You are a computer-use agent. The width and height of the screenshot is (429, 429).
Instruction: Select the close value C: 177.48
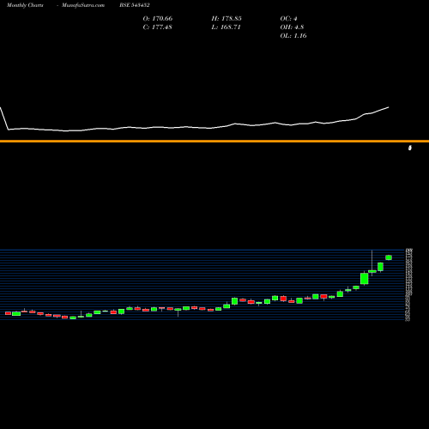[157, 27]
